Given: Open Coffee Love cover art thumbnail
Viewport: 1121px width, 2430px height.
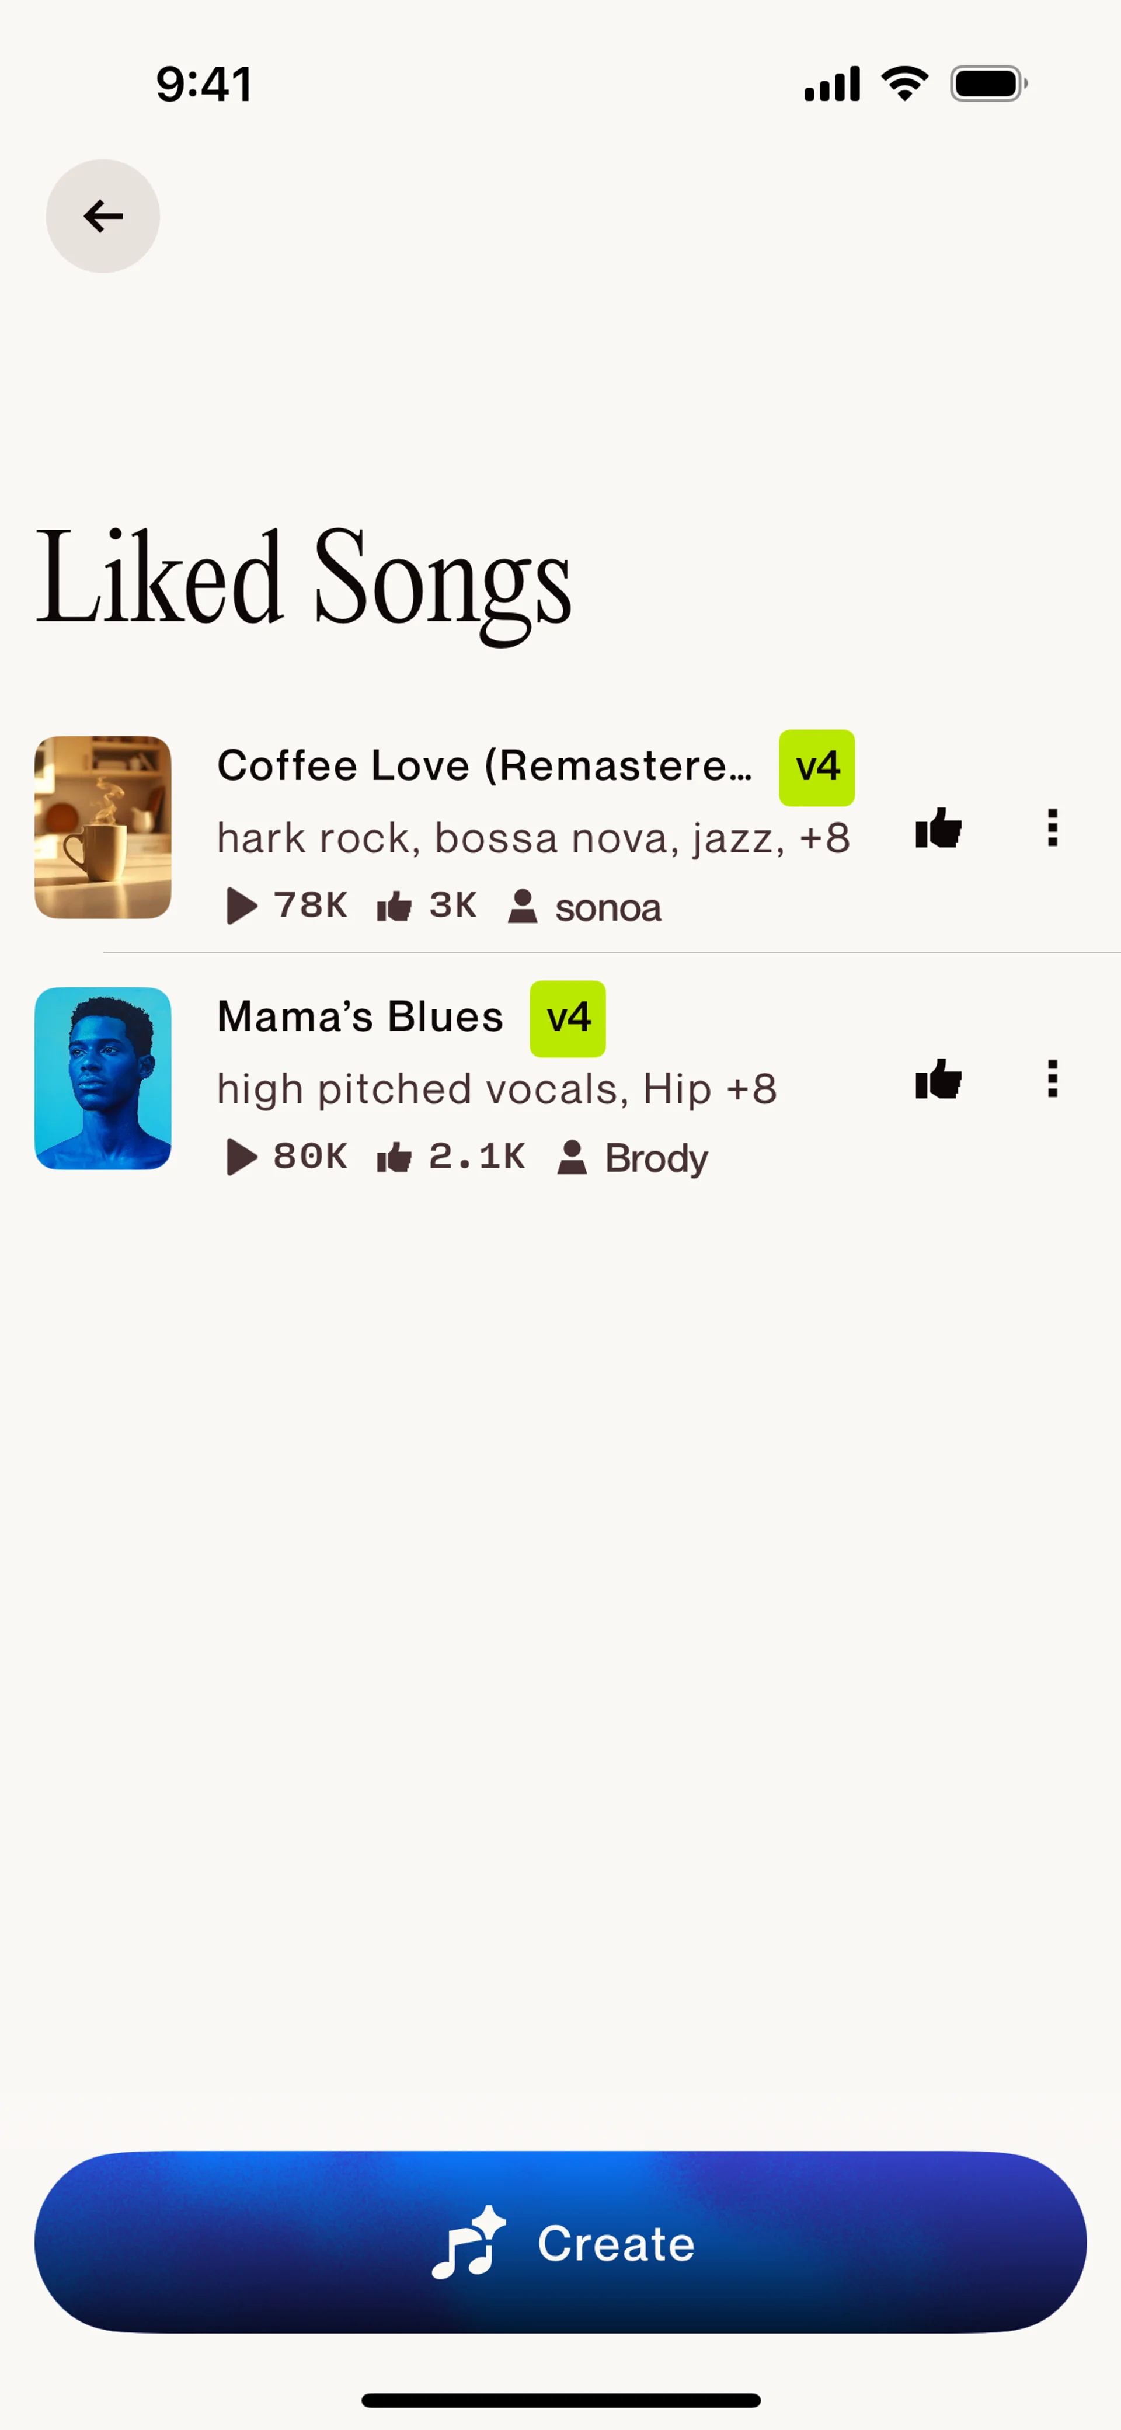Looking at the screenshot, I should [x=103, y=827].
